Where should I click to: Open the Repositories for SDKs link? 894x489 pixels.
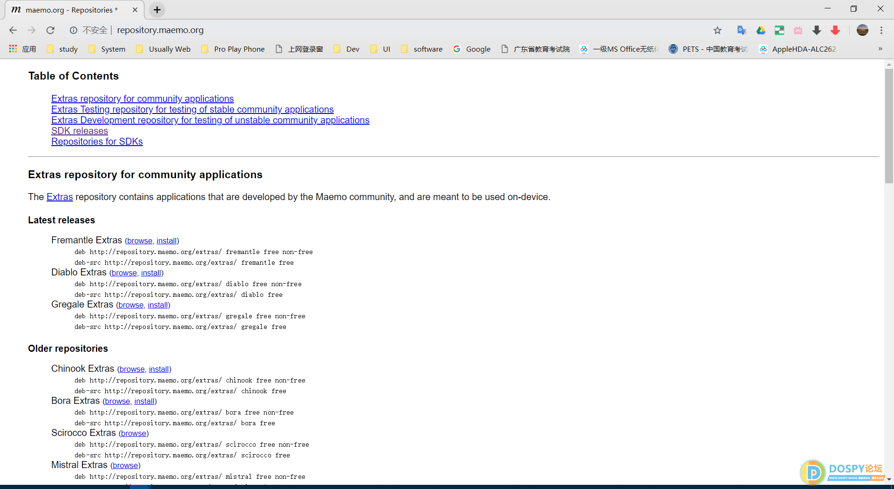tap(97, 141)
